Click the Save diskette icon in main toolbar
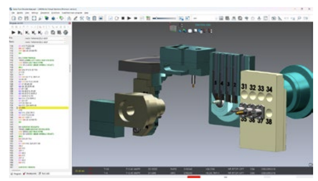This screenshot has height=181, width=318. click(27, 18)
